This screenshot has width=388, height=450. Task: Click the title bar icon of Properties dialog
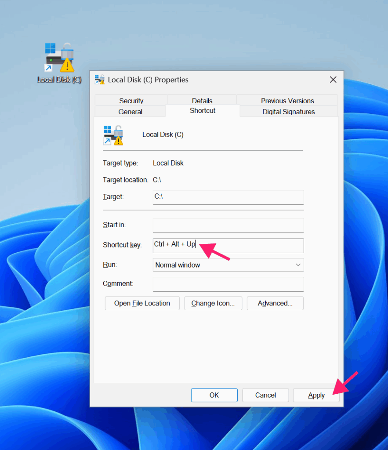(x=100, y=80)
